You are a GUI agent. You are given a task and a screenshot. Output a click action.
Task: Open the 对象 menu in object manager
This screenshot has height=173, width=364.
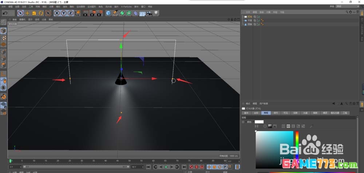coord(268,12)
